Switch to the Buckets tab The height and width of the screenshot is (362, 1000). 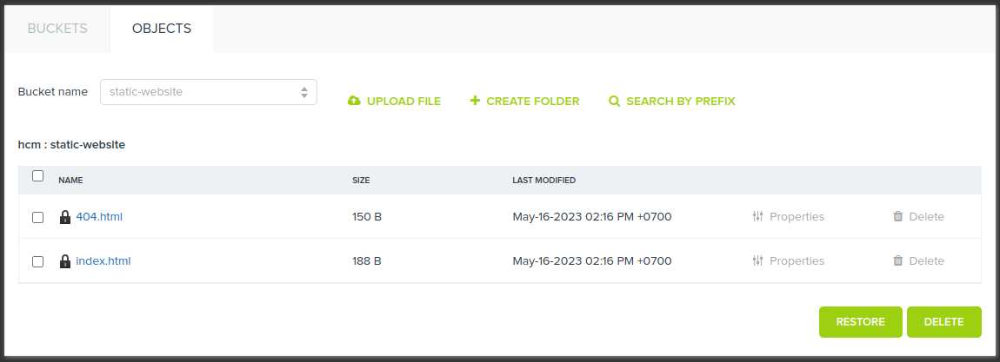[x=57, y=29]
